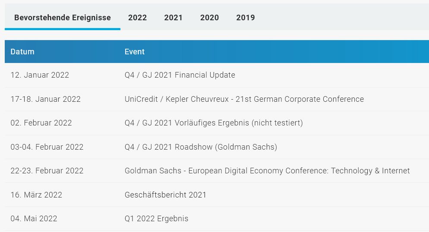The image size is (429, 232).
Task: Open Q4 / GJ 2021 Vorläufiges Ergebnis entry
Action: [214, 123]
